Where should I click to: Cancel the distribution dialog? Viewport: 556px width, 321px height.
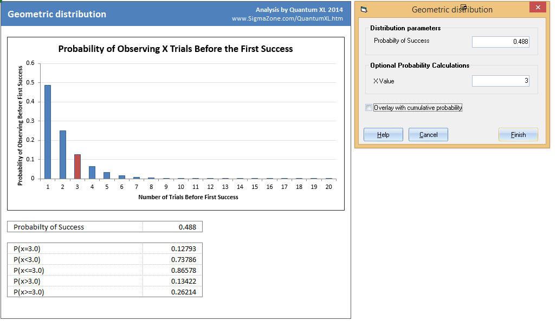[428, 135]
